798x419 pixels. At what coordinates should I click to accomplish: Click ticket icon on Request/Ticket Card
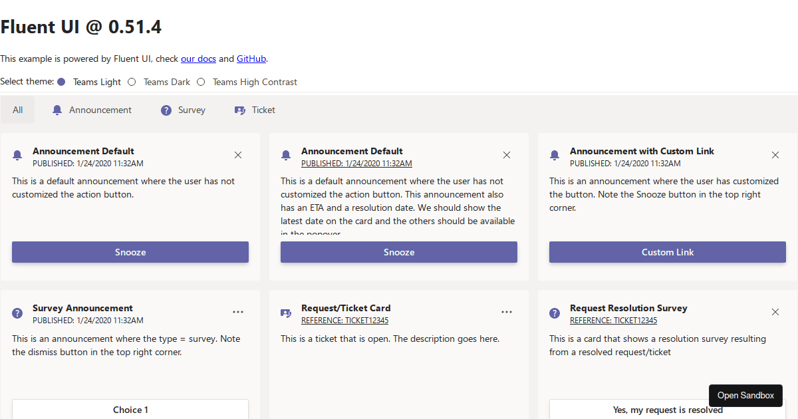pos(286,313)
